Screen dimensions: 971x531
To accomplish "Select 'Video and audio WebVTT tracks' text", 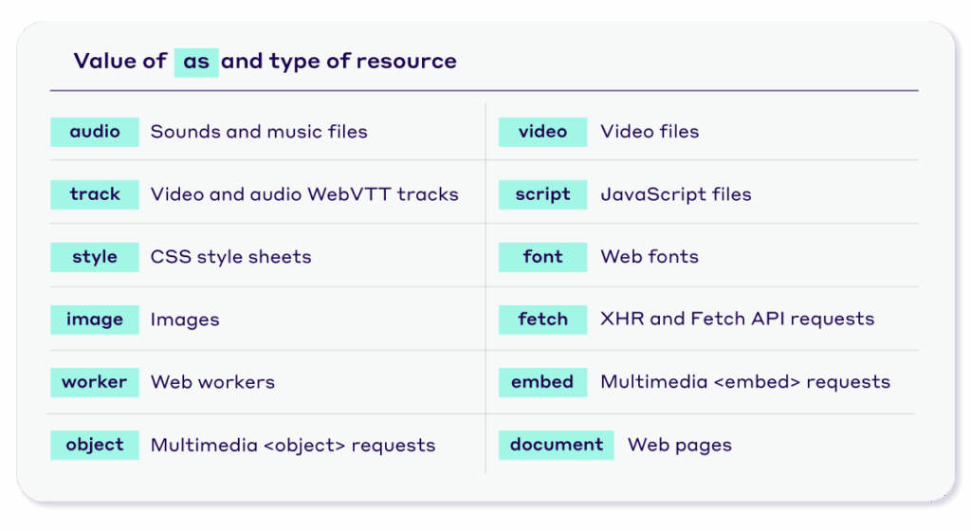I will tap(304, 194).
